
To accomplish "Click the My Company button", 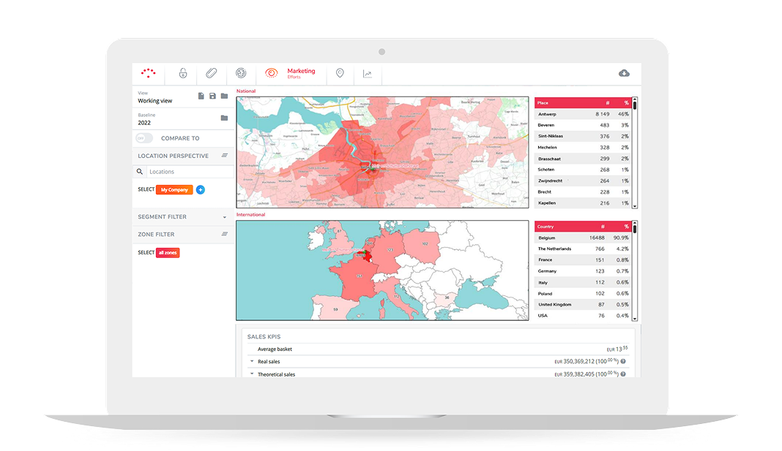I will pyautogui.click(x=174, y=190).
